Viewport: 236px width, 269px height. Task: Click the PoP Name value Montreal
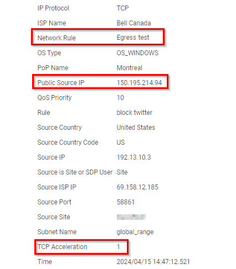tap(130, 68)
